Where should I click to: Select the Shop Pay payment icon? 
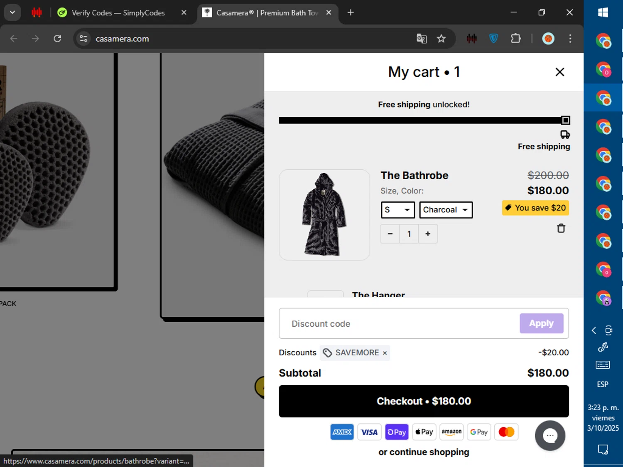pos(397,432)
